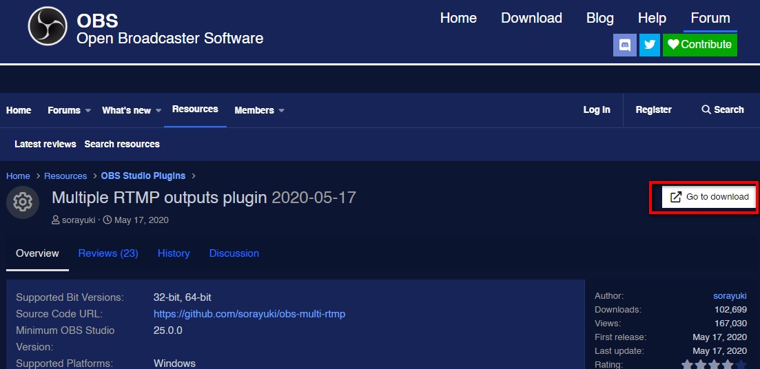Open the Twitter icon button
This screenshot has width=760, height=369.
coord(650,45)
